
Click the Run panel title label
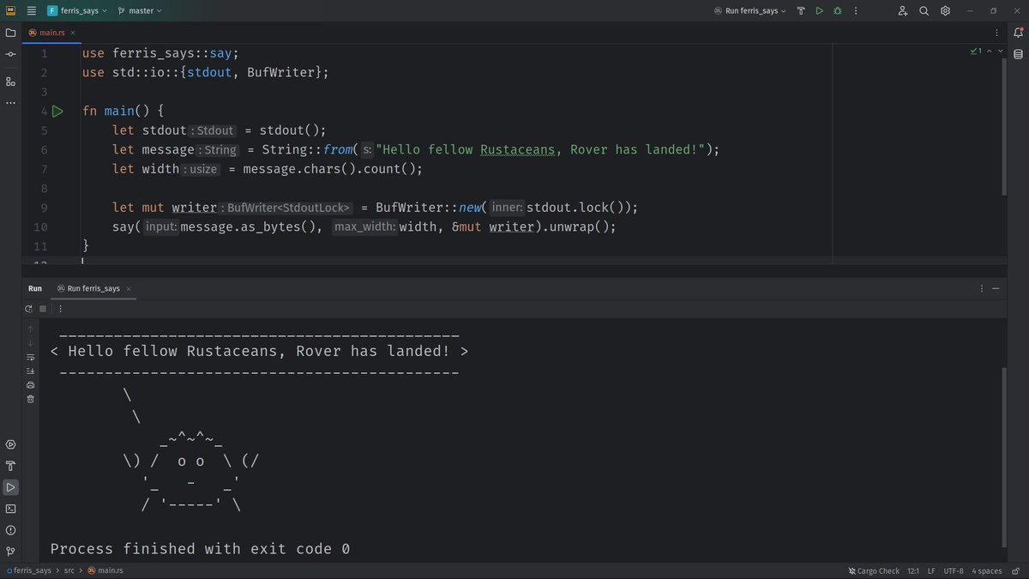[35, 289]
